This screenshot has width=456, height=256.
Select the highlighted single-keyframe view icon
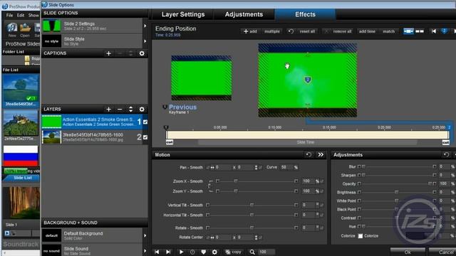pos(408,31)
